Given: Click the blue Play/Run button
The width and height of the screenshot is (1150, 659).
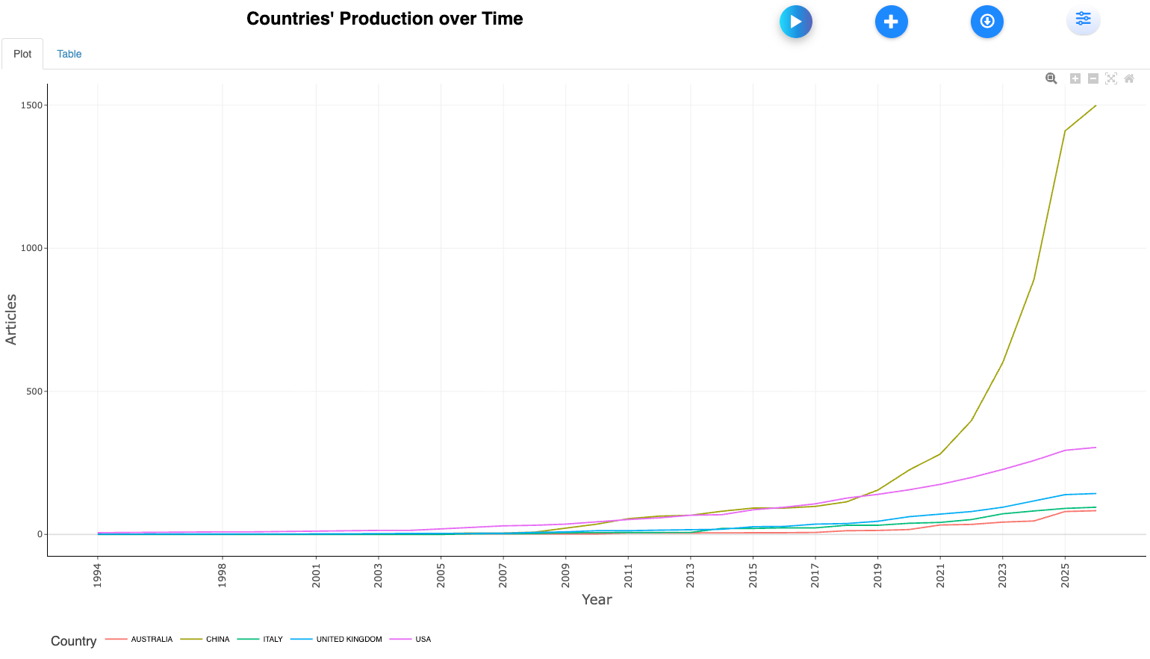Looking at the screenshot, I should 795,22.
